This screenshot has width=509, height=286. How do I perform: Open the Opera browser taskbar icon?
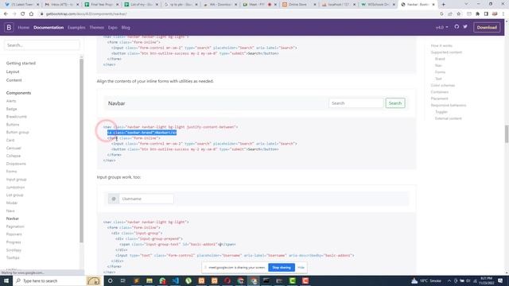click(x=227, y=280)
